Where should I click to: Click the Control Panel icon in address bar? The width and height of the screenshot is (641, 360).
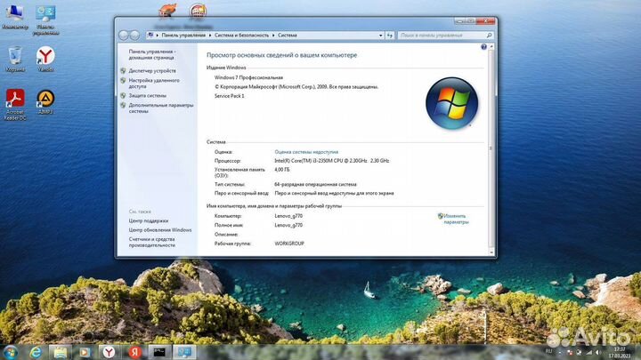150,35
